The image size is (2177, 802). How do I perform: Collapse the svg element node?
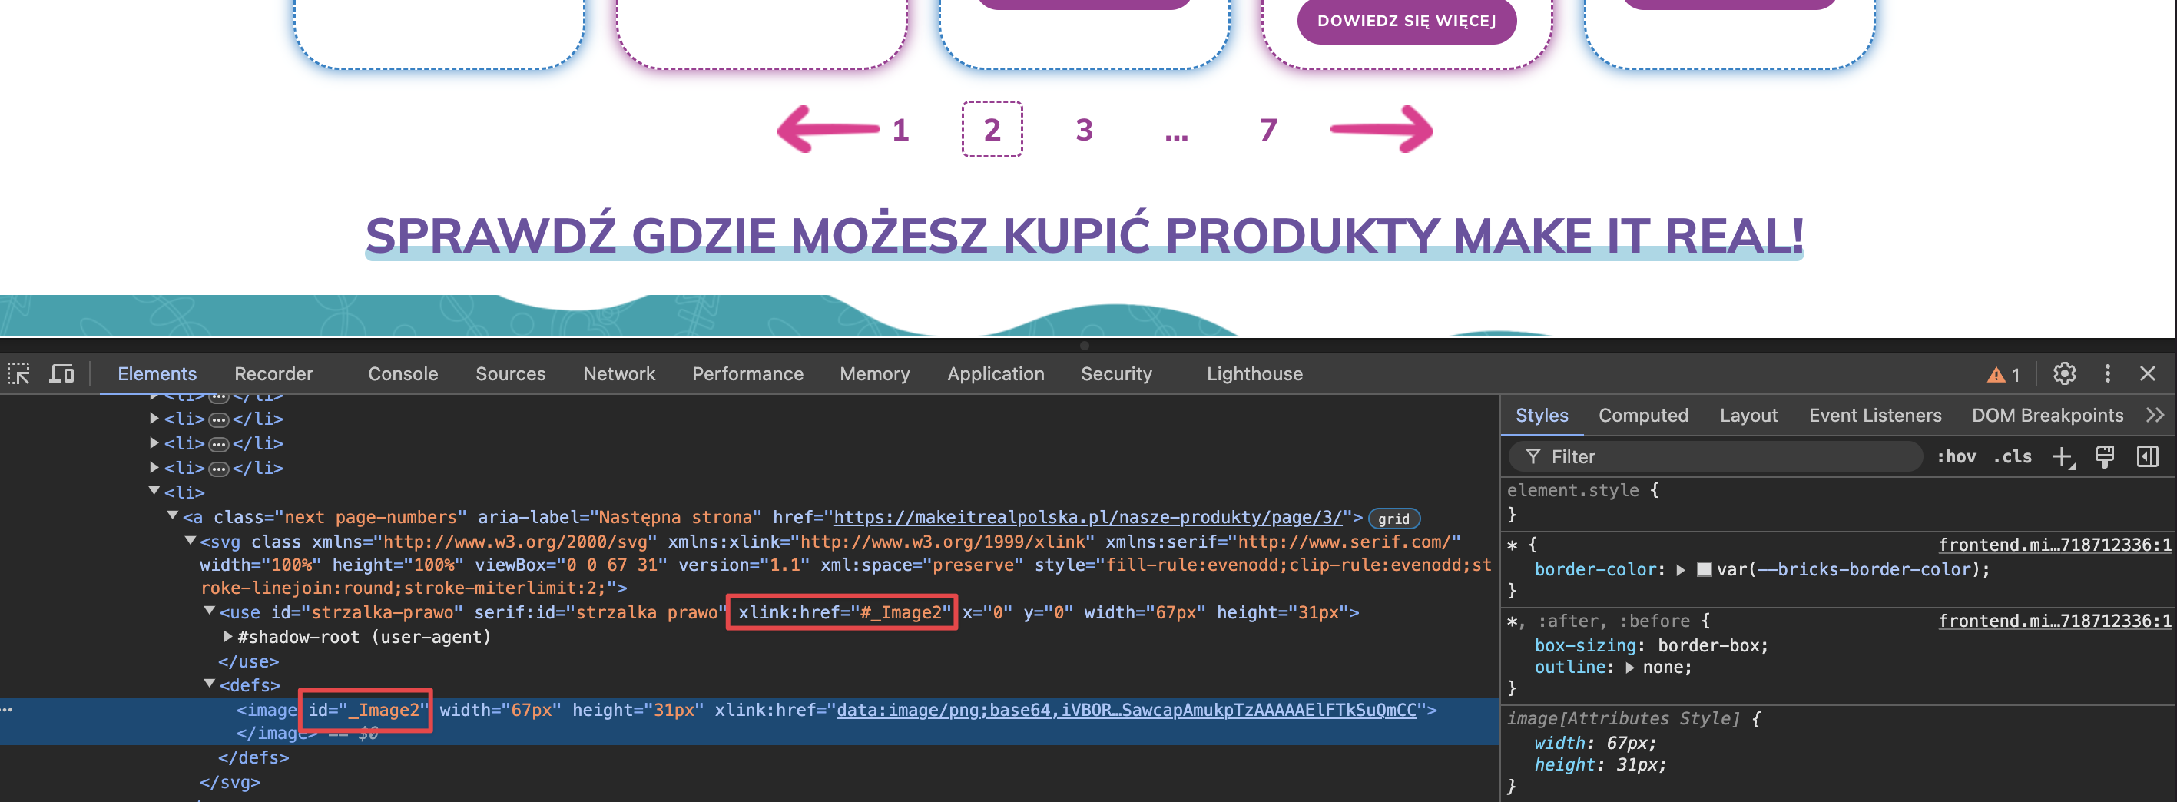[191, 541]
